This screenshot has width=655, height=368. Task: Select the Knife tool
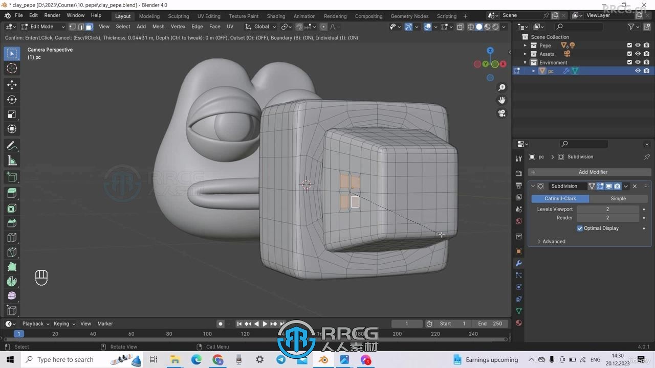[12, 252]
